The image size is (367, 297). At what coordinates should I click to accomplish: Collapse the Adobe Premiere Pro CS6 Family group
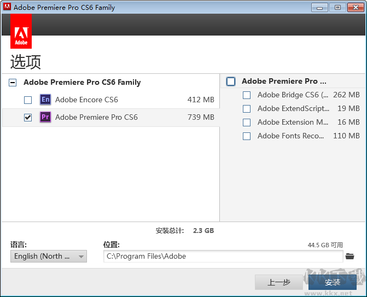[x=13, y=83]
